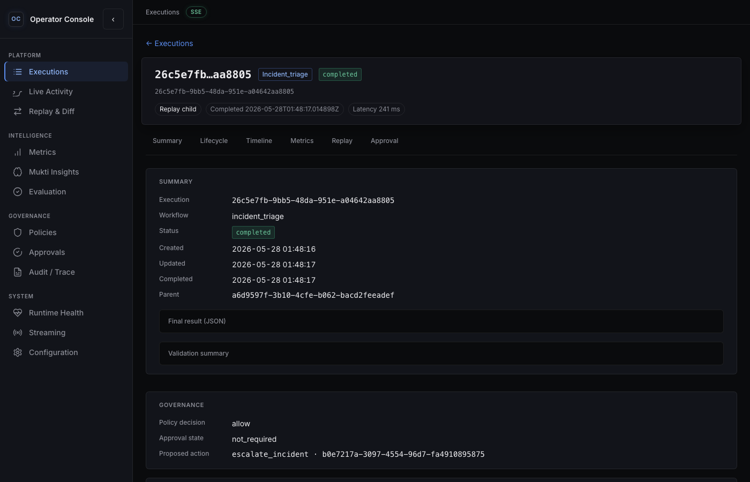Open the Replay tab

[x=342, y=141]
